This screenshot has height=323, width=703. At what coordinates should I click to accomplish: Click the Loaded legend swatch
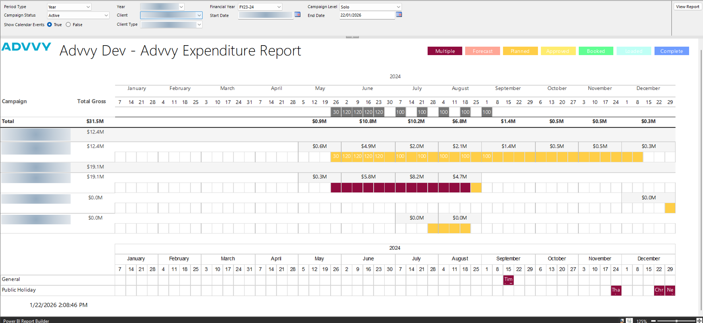click(x=634, y=51)
